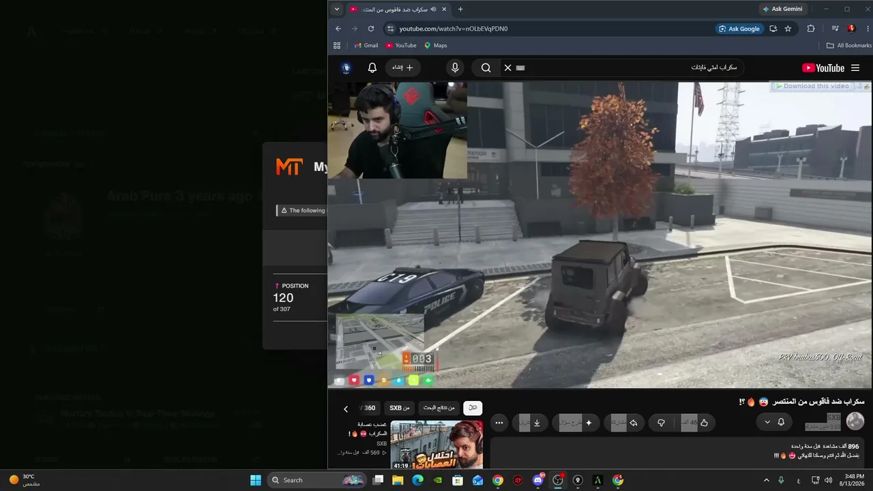The image size is (873, 491).
Task: Share the video using the arrow button
Action: [x=634, y=423]
